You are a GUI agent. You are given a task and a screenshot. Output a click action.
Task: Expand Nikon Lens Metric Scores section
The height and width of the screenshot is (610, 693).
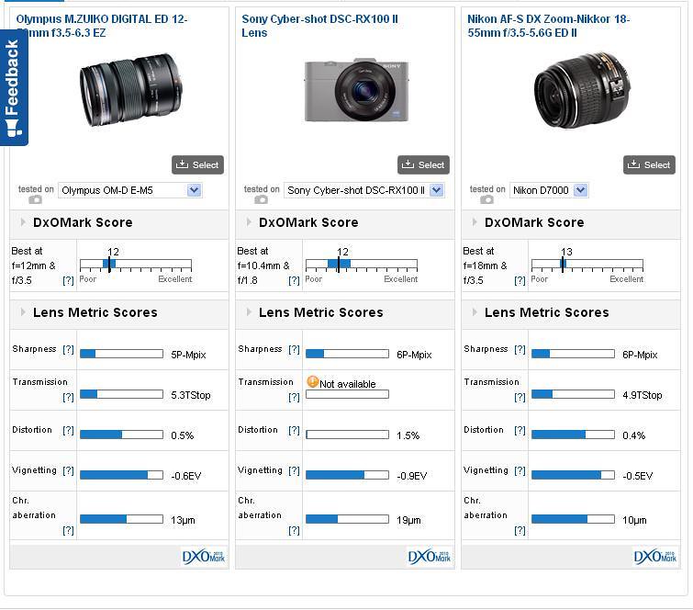475,312
